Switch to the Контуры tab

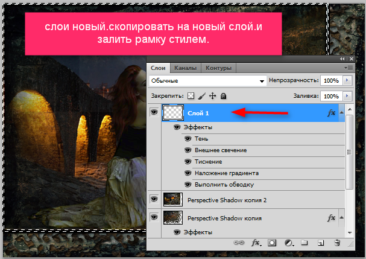click(218, 68)
